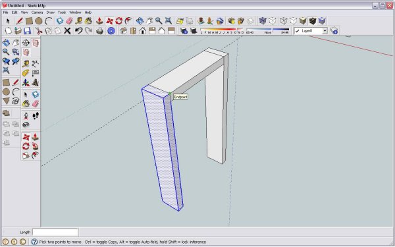Screen dimensions: 395x247
Task: Click Preview in Google Earth icon
Action: (220, 21)
